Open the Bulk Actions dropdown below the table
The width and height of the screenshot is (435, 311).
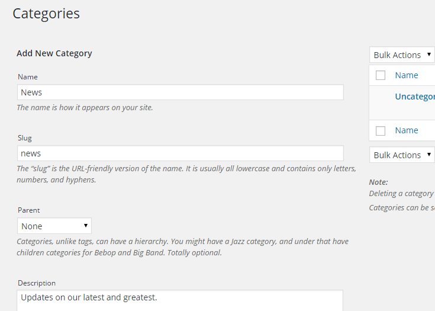pyautogui.click(x=402, y=155)
